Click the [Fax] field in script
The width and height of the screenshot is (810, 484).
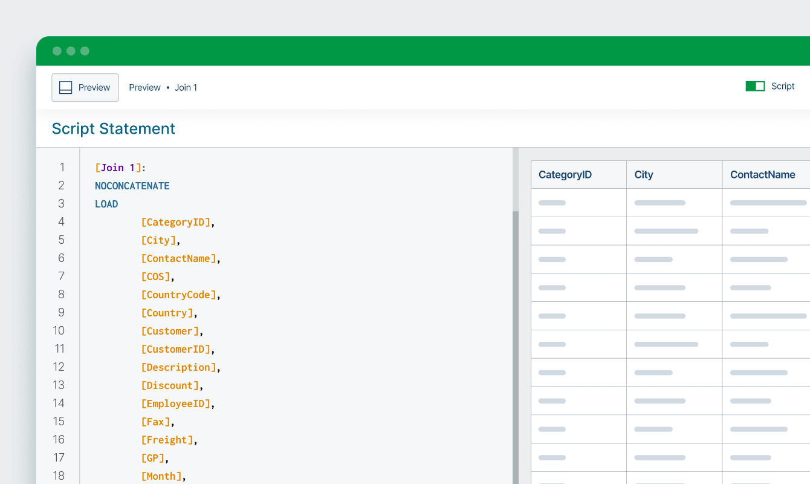coord(155,422)
